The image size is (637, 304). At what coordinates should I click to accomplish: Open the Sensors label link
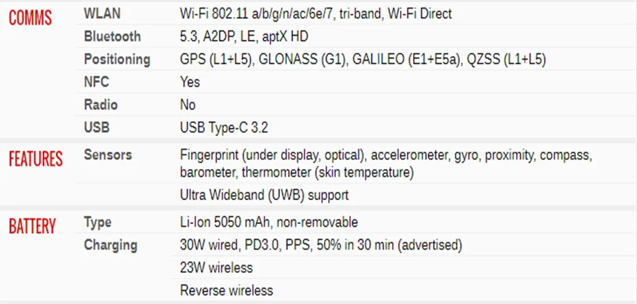pyautogui.click(x=108, y=155)
